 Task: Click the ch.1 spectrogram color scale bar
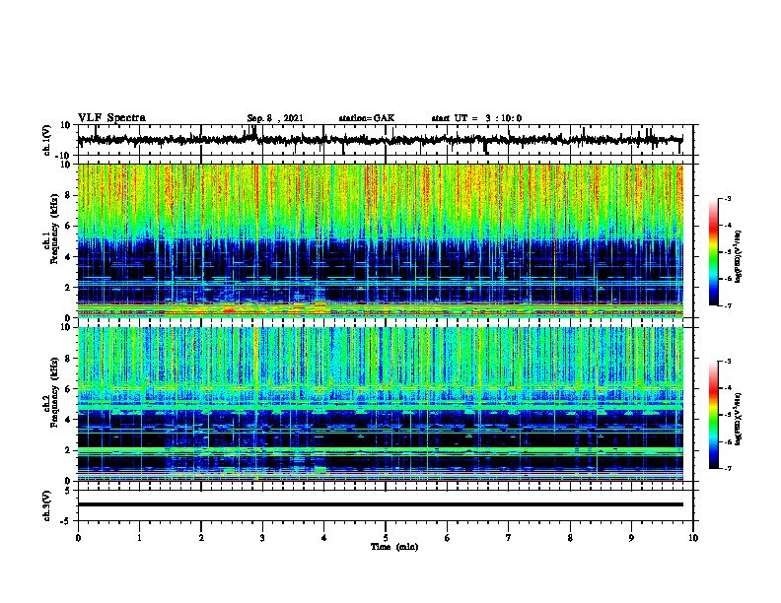coord(714,252)
